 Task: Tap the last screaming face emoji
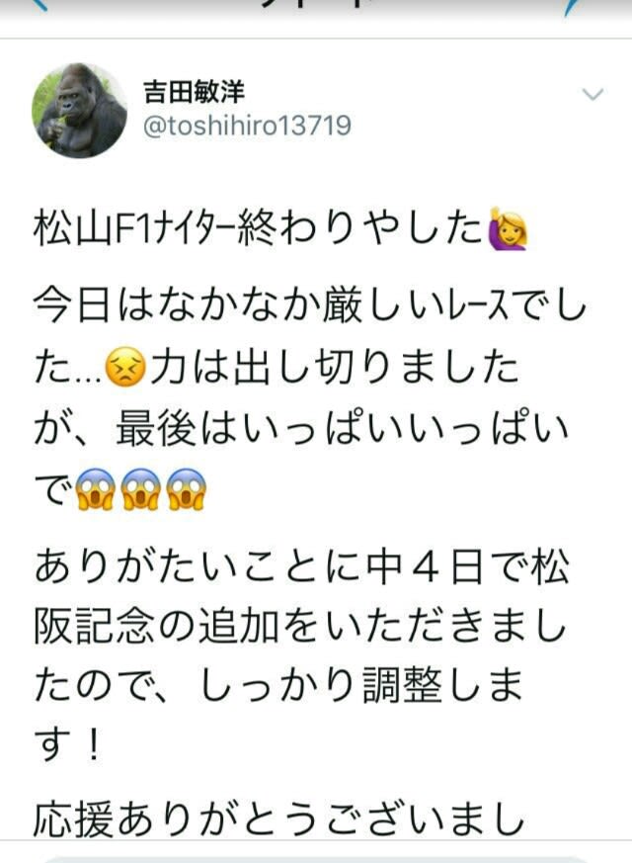(186, 490)
